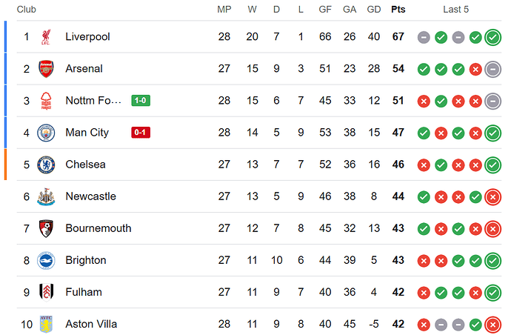This screenshot has height=335, width=511.
Task: Open the Brighton team name link
Action: point(86,260)
